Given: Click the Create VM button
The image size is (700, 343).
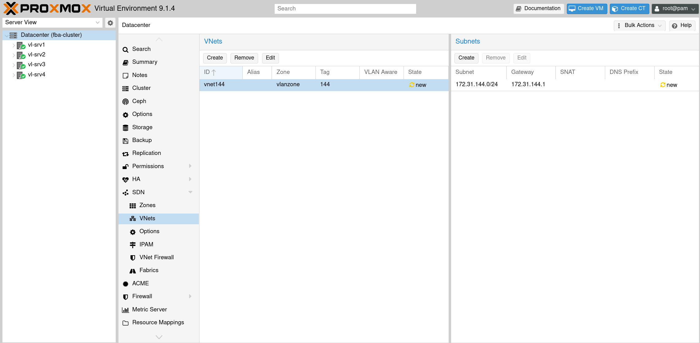Looking at the screenshot, I should coord(586,9).
